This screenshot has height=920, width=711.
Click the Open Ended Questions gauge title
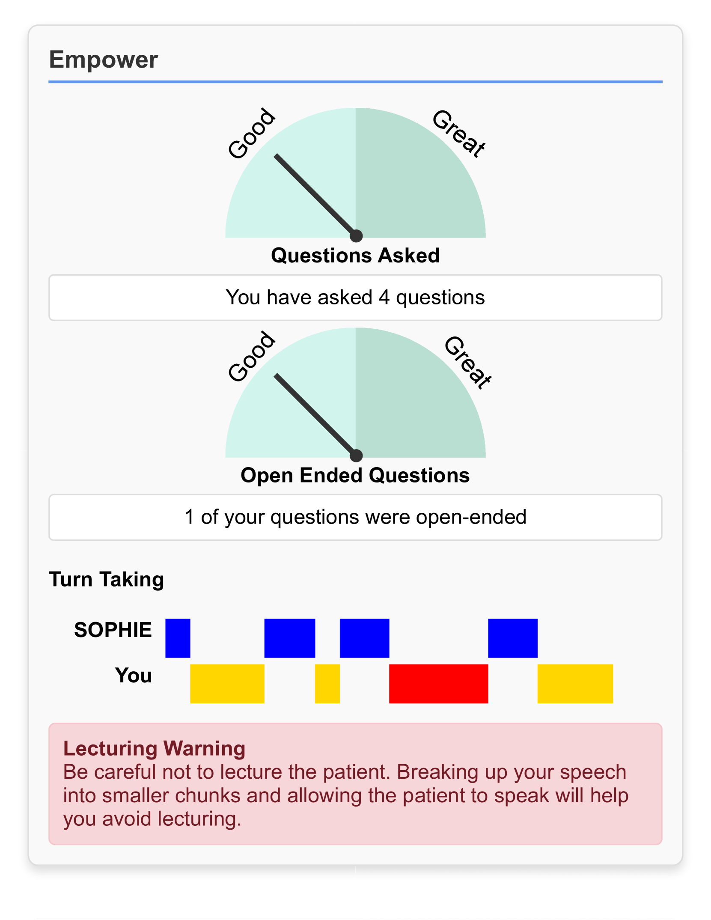[x=355, y=475]
